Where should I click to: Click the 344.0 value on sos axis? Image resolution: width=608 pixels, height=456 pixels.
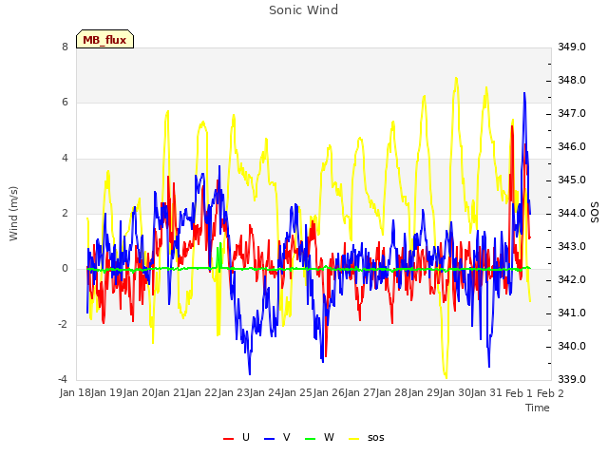572,213
